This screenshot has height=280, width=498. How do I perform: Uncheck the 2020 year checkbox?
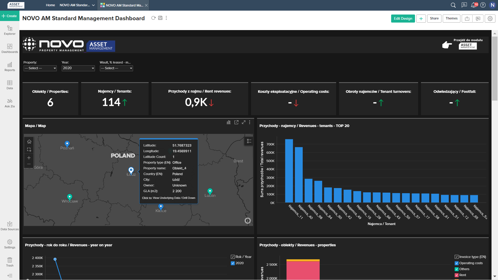[233, 263]
